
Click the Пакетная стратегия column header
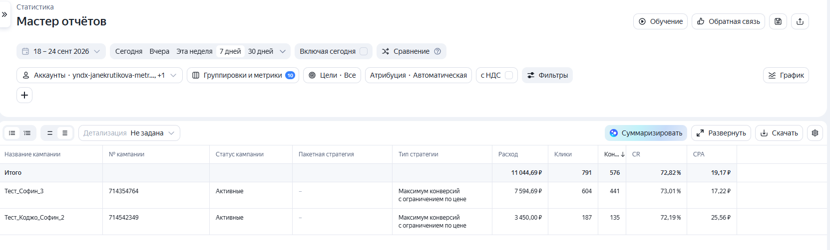tap(326, 154)
